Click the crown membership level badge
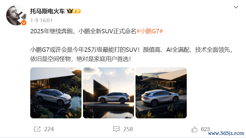This screenshot has width=246, height=138. click(74, 11)
